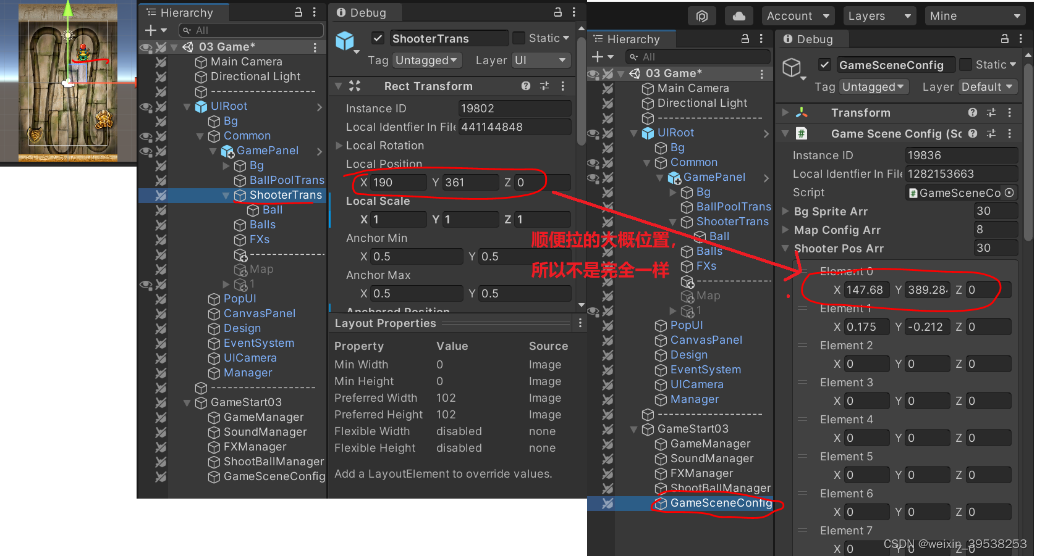Focus the right Hierarchy search field
The height and width of the screenshot is (556, 1037).
click(x=698, y=57)
